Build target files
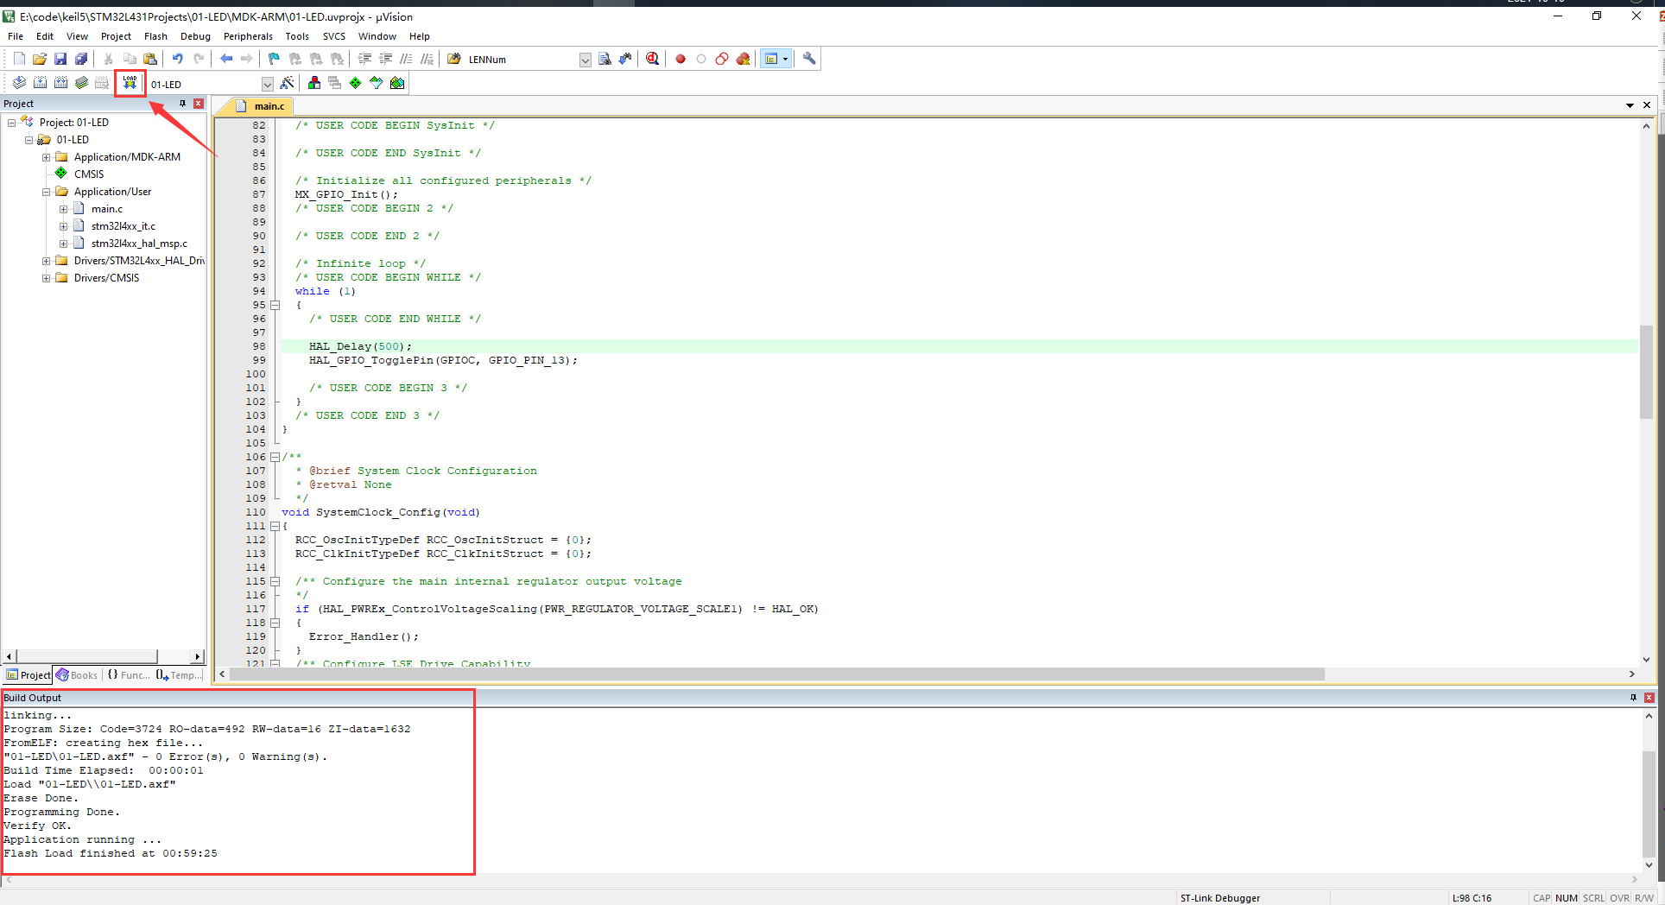The width and height of the screenshot is (1665, 905). [40, 83]
